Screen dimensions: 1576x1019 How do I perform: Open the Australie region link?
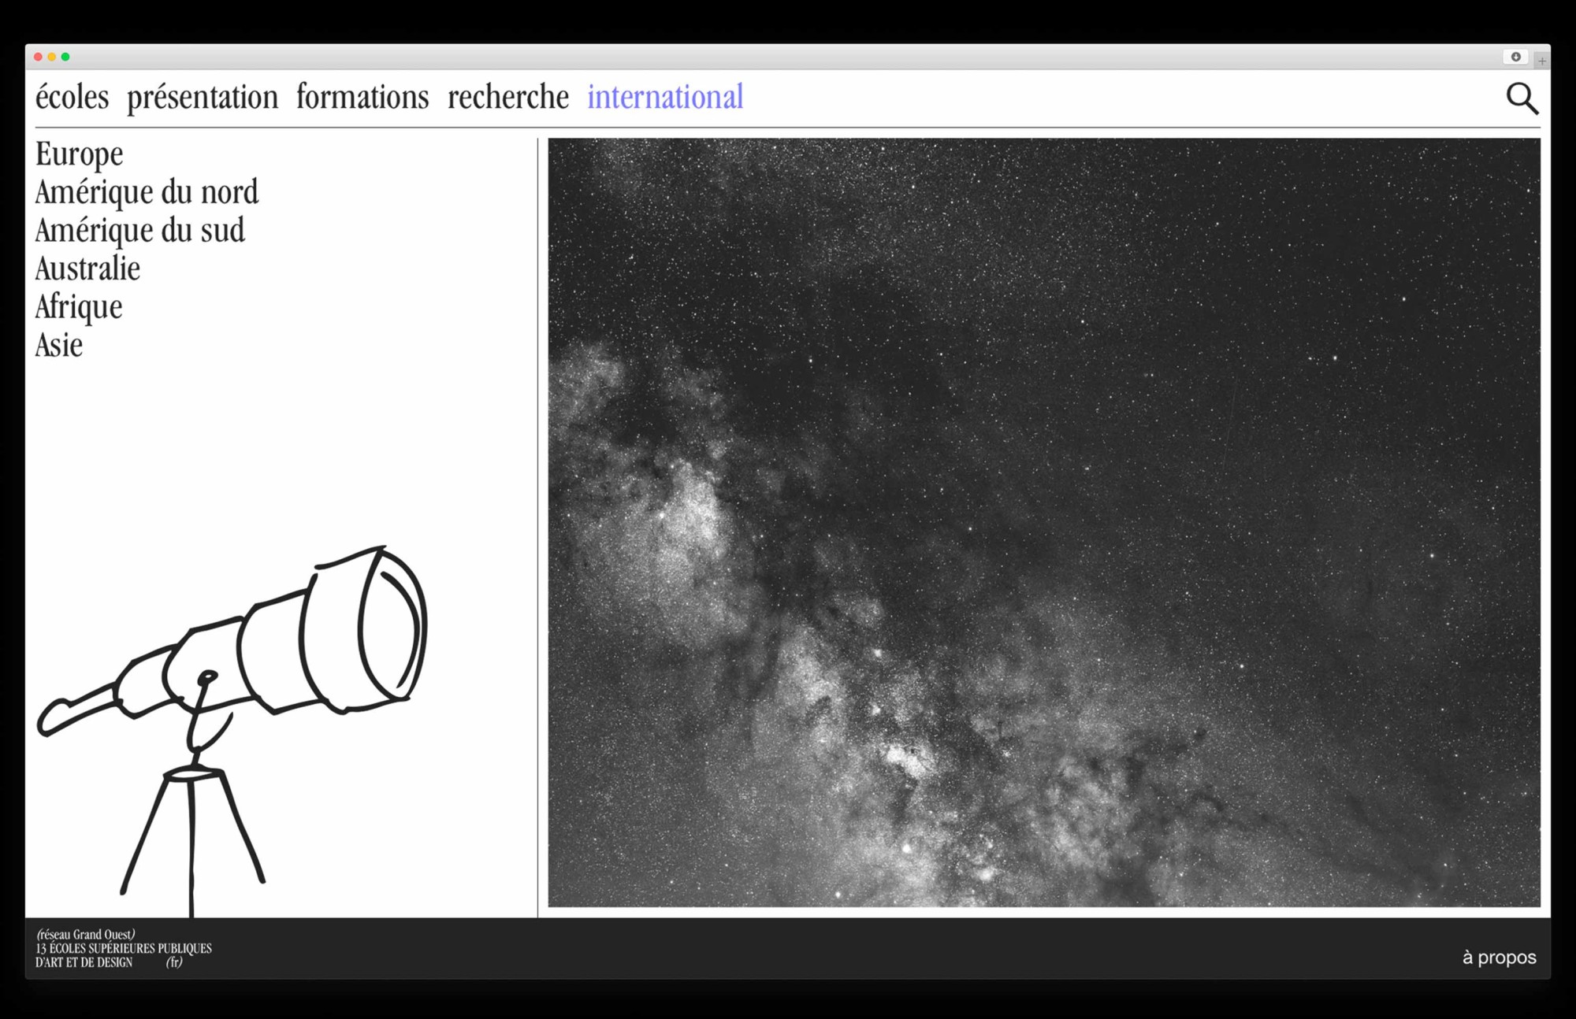point(87,269)
